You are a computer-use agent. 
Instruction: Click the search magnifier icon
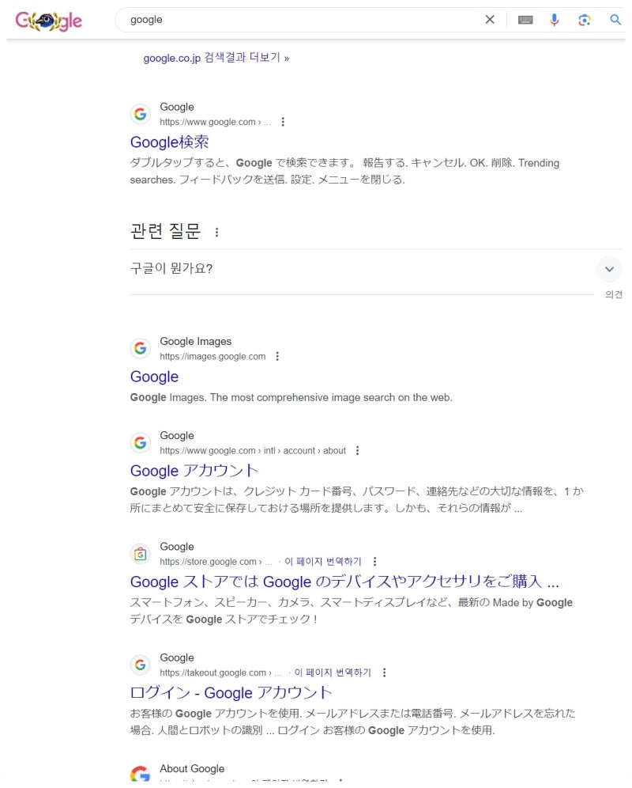(x=615, y=20)
